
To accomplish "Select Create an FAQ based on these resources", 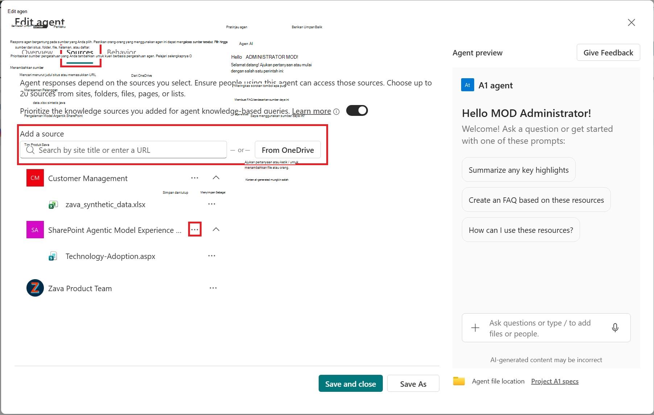I will coord(536,200).
